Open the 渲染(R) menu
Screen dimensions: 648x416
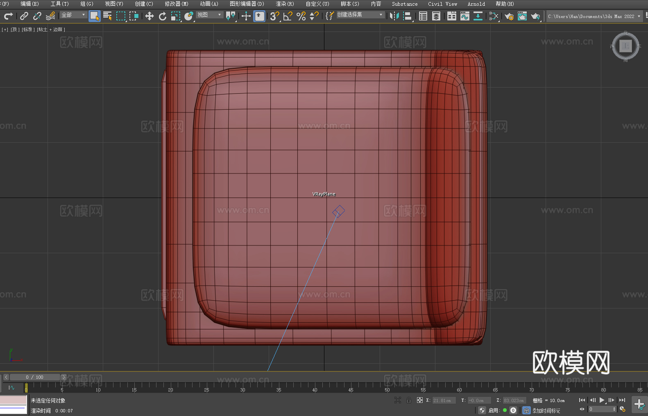(285, 4)
